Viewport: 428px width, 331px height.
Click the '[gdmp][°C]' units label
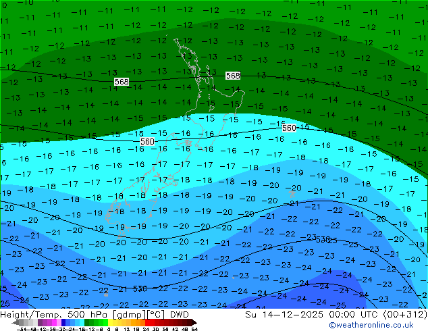click(139, 315)
